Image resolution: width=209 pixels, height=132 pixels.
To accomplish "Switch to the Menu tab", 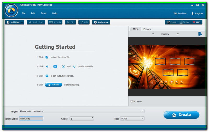I will (x=136, y=29).
